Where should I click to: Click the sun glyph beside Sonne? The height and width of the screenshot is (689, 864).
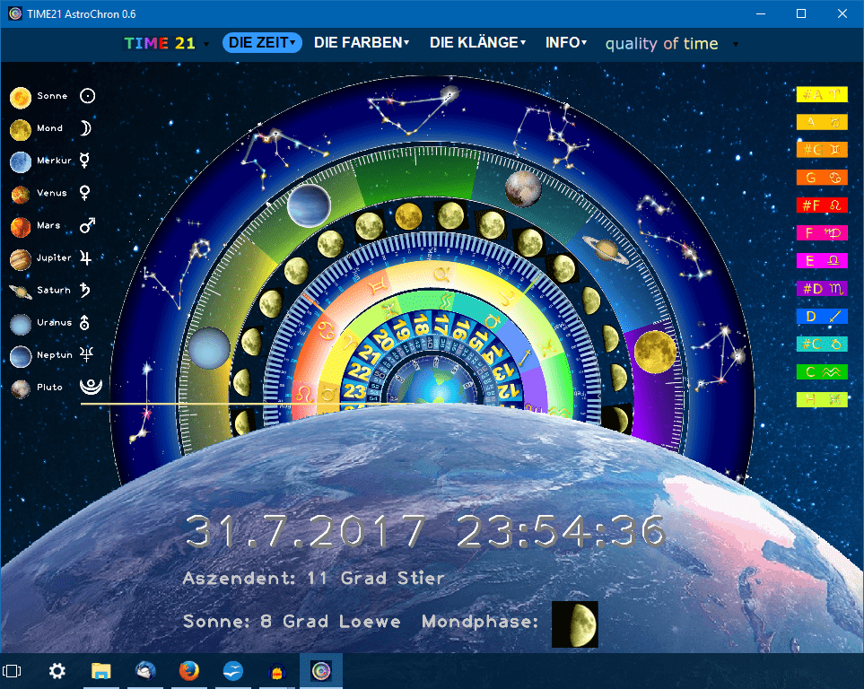(87, 96)
